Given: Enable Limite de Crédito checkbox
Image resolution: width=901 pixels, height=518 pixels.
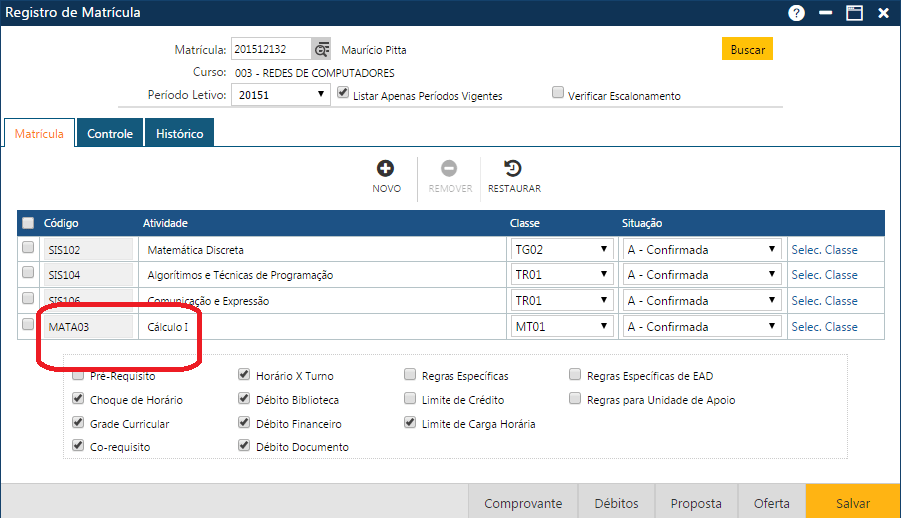Looking at the screenshot, I should [x=410, y=398].
